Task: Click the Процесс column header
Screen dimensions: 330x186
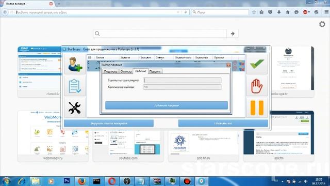Action: coord(146,57)
